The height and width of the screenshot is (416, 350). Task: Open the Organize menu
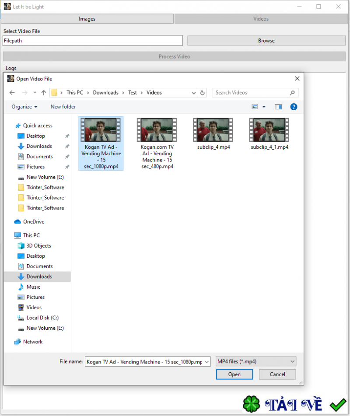coord(24,107)
